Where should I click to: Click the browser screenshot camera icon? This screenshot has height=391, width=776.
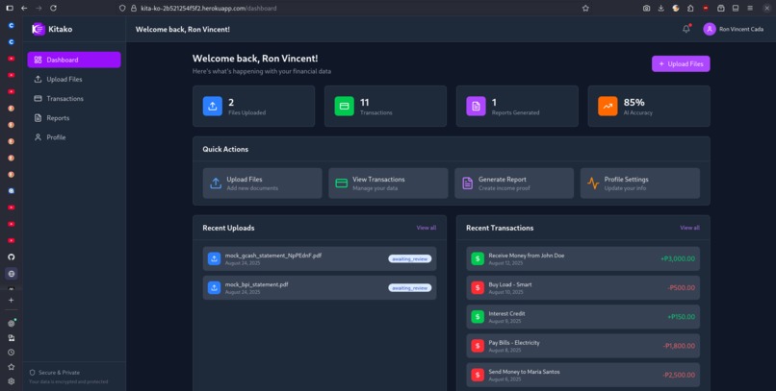646,8
